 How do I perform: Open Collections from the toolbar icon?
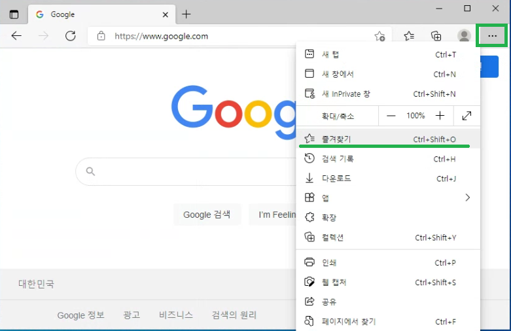point(436,36)
